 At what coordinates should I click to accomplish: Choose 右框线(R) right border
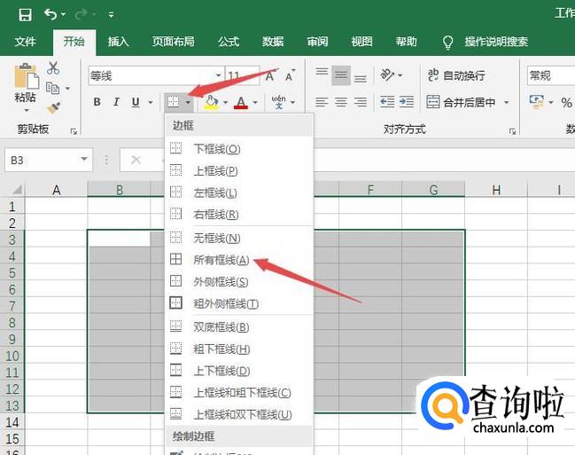coord(239,215)
